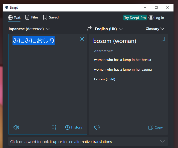Open the Glossary dropdown
178x148 pixels.
pos(155,29)
